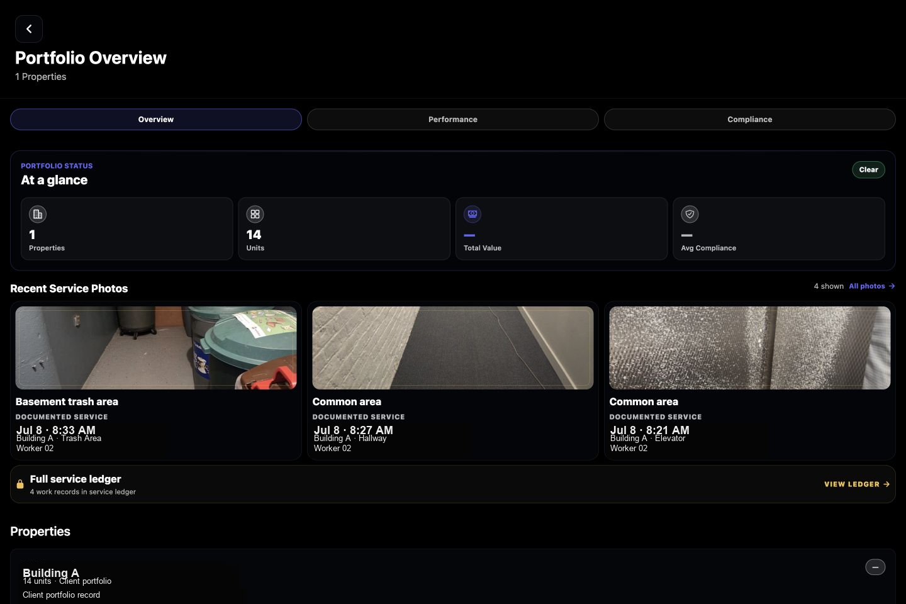Image resolution: width=906 pixels, height=604 pixels.
Task: Click the arrow next to All photos
Action: click(x=892, y=286)
